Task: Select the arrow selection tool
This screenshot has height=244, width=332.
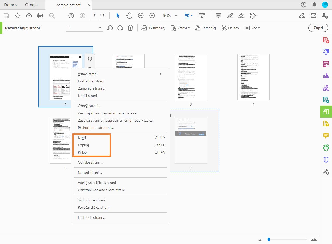Action: [x=118, y=16]
